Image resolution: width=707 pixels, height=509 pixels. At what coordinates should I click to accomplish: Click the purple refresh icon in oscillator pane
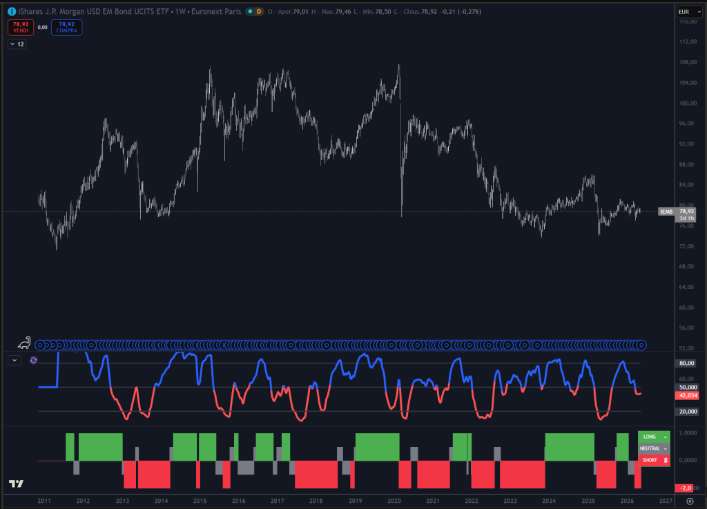[x=33, y=360]
